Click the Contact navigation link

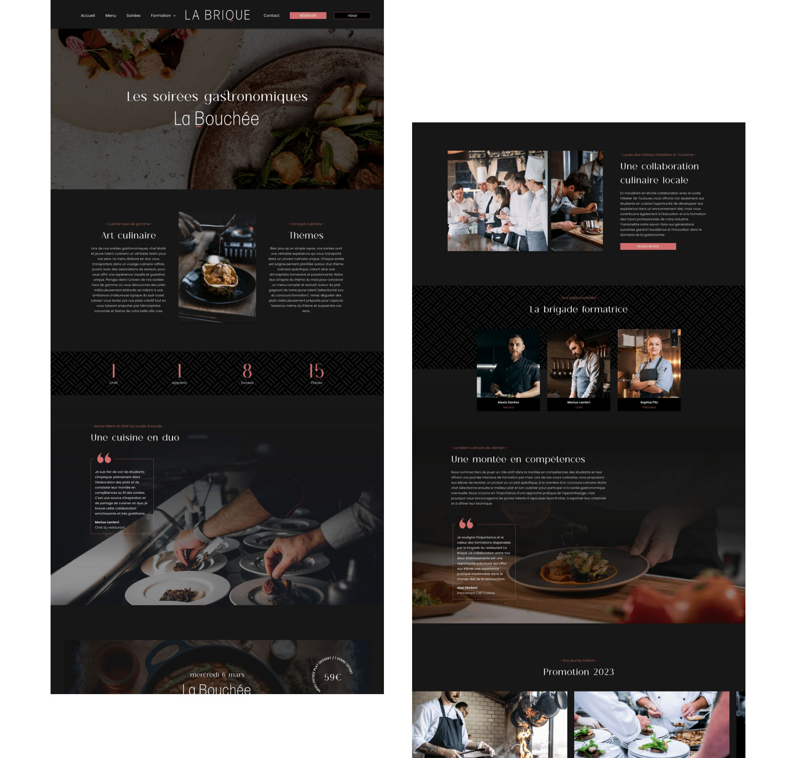point(271,15)
